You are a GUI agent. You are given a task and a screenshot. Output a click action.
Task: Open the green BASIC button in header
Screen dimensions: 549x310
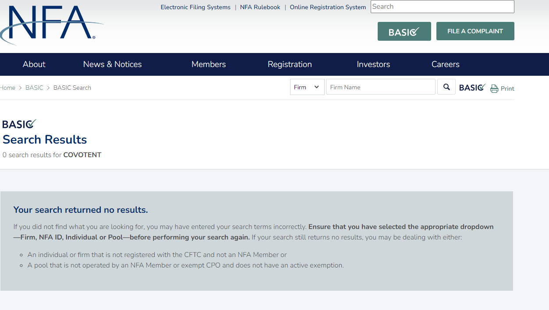[404, 32]
